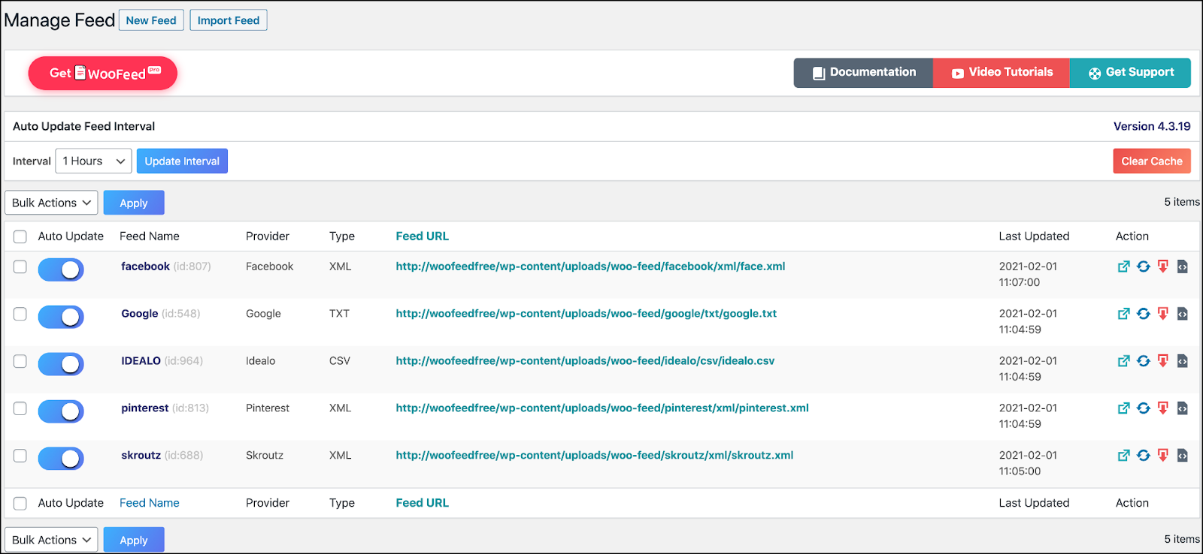Export Google feed config with the code file icon
This screenshot has width=1203, height=554.
click(x=1182, y=314)
